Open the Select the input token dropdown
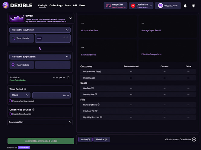The width and height of the screenshot is (201, 150). [x=40, y=30]
